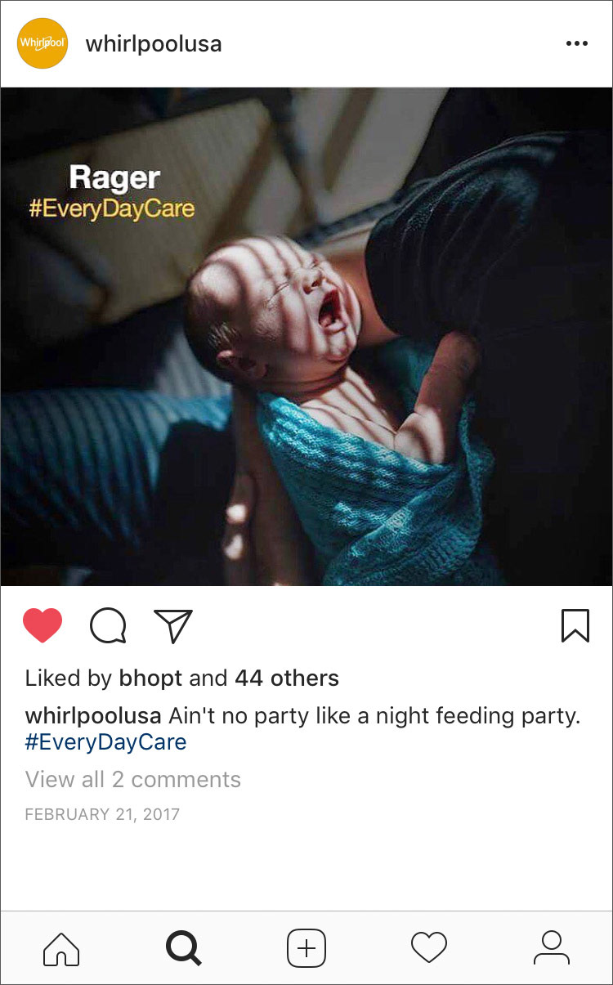Expand View all 2 comments
Image resolution: width=613 pixels, height=985 pixels.
pos(133,780)
